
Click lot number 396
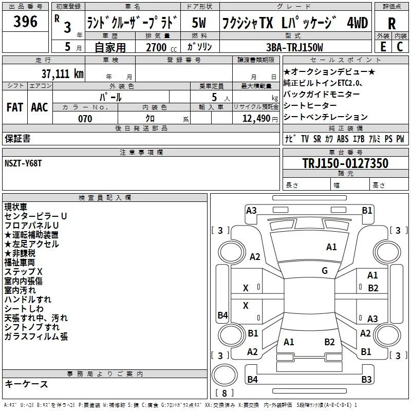(25, 21)
